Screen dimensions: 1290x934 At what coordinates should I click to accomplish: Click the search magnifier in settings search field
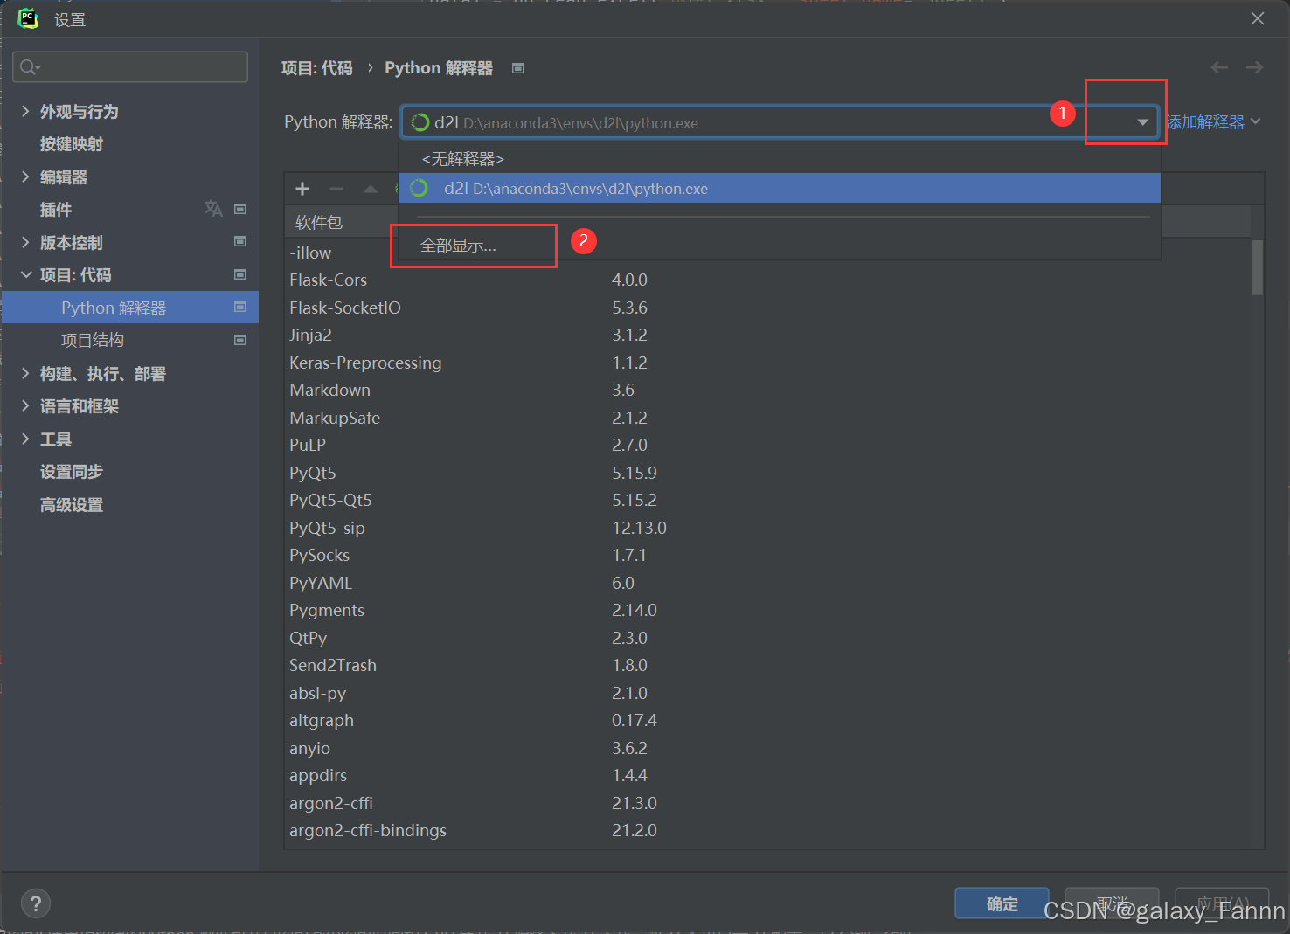pos(28,66)
